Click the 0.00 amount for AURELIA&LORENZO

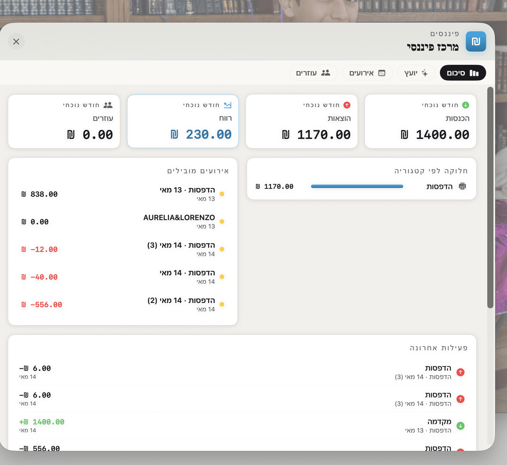[x=35, y=222]
